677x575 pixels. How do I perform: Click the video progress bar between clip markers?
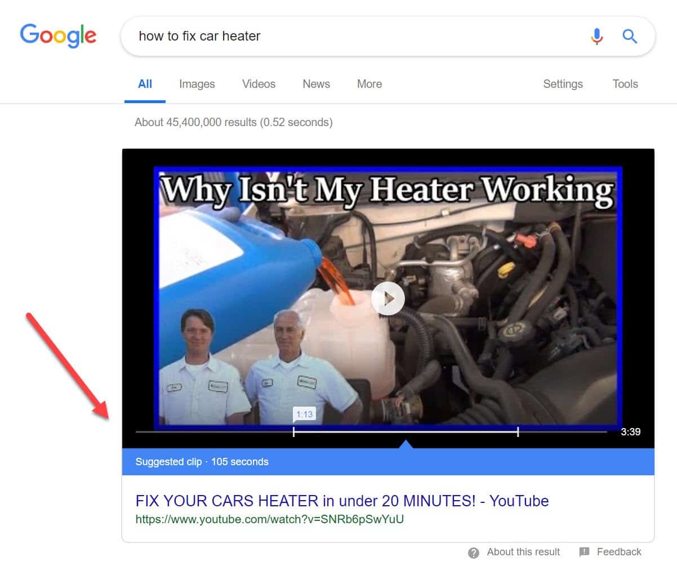click(x=406, y=432)
